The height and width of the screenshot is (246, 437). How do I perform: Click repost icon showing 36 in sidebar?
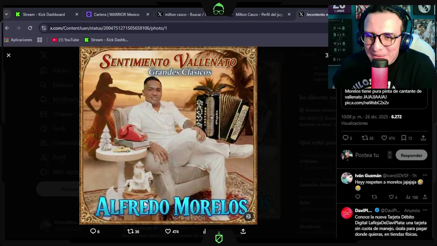(365, 138)
